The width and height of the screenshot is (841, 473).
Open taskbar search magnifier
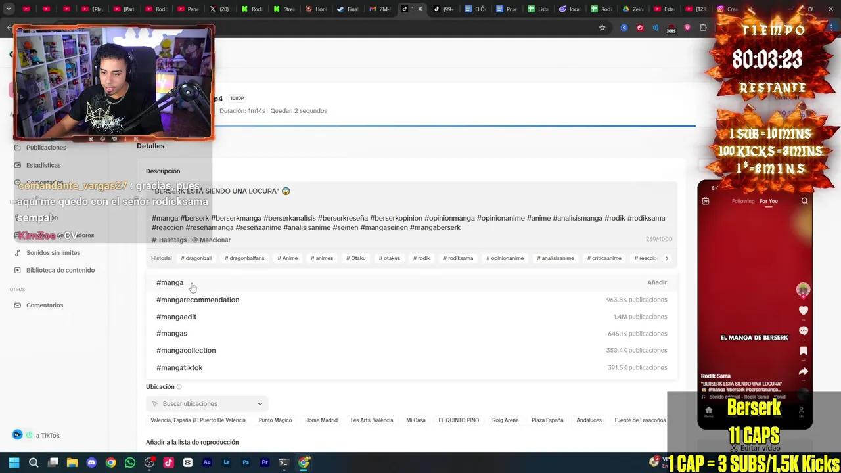pos(34,462)
